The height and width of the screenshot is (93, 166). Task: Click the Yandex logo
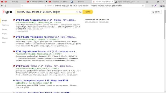pos(8,12)
